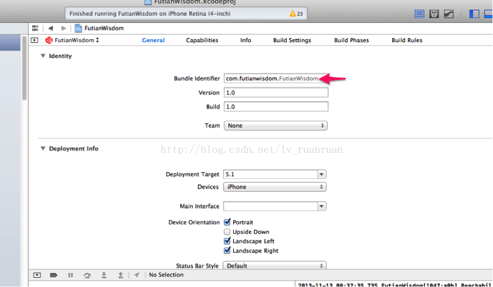
Task: Click the Simulate Location arrow icon
Action: point(136,275)
